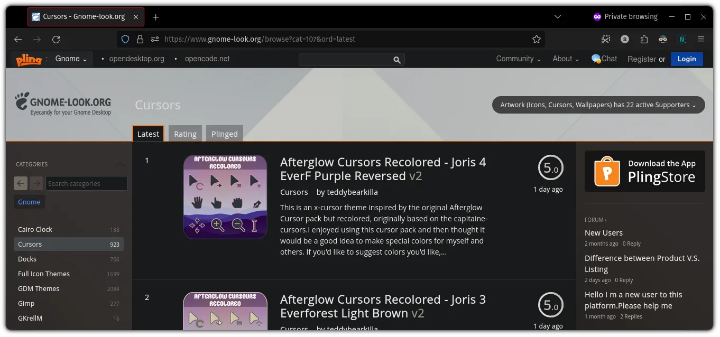
Task: Expand the active Supporters dropdown
Action: pos(598,105)
